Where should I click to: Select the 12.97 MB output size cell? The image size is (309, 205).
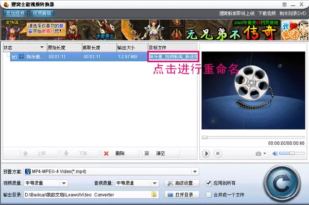tap(128, 57)
